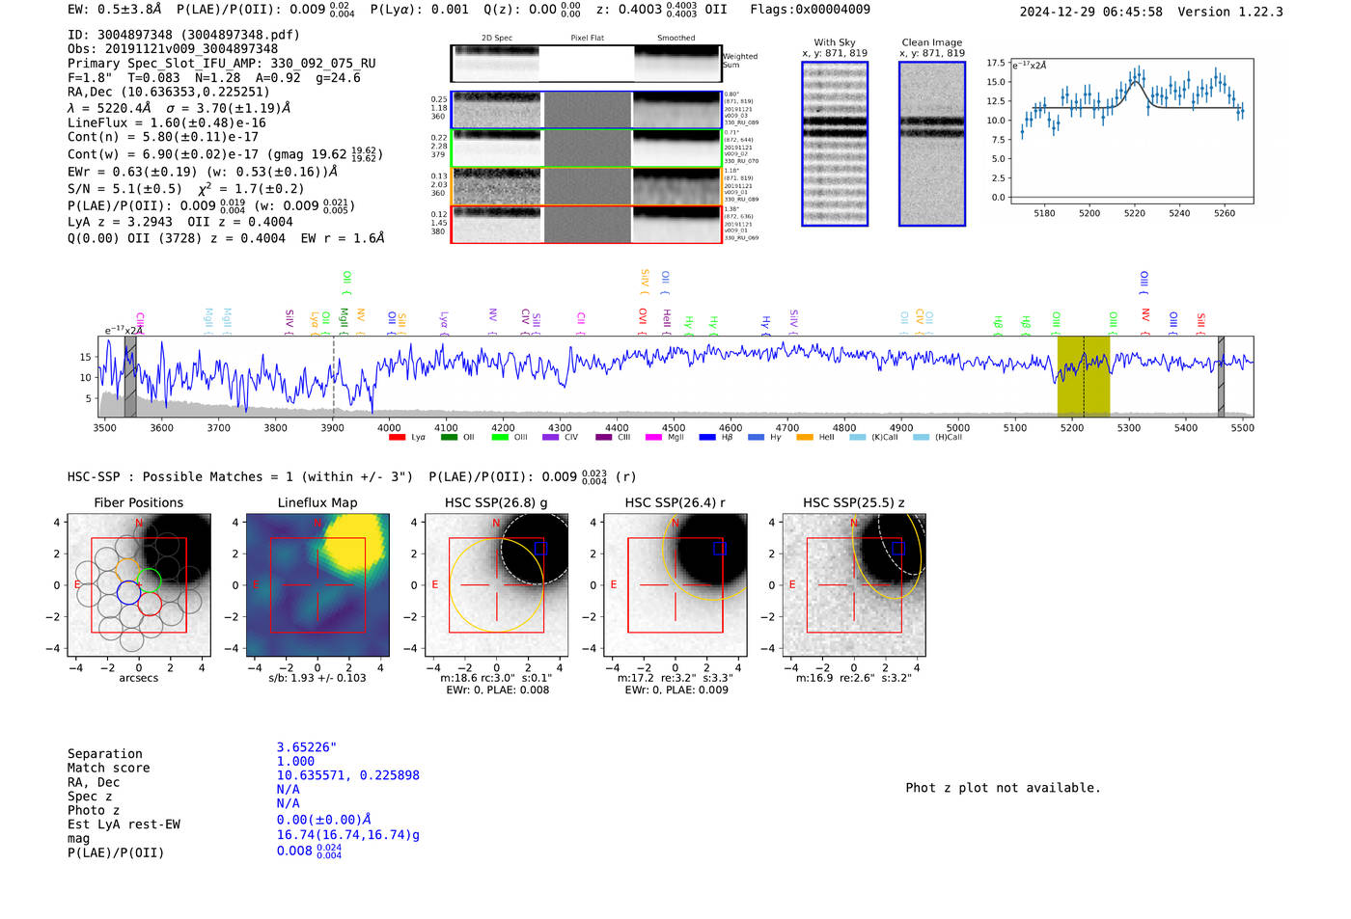1351x919 pixels.
Task: Click the HSC SSP(26.8) g cutout
Action: tap(496, 585)
